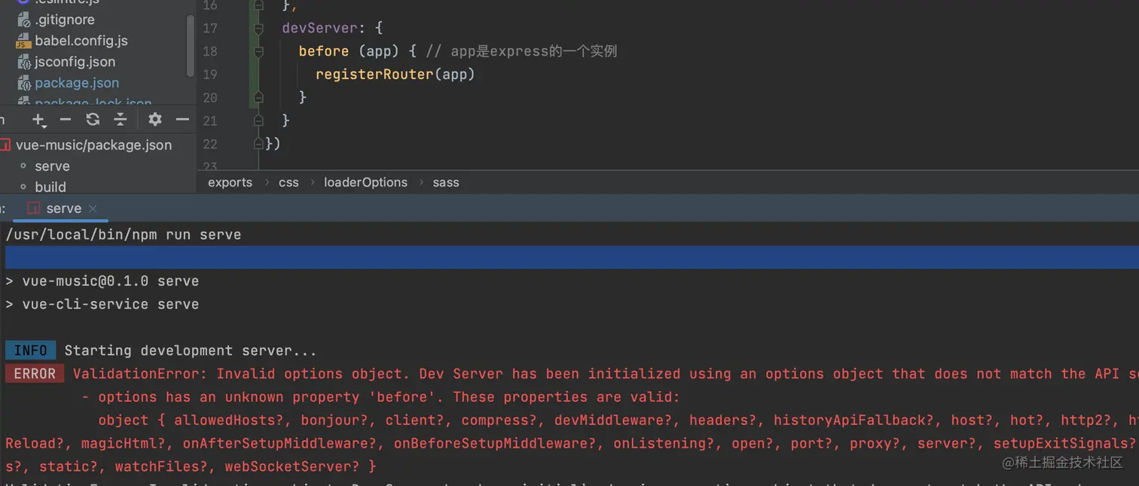Select babel.config.js in the project tree
The width and height of the screenshot is (1139, 486).
pos(81,41)
